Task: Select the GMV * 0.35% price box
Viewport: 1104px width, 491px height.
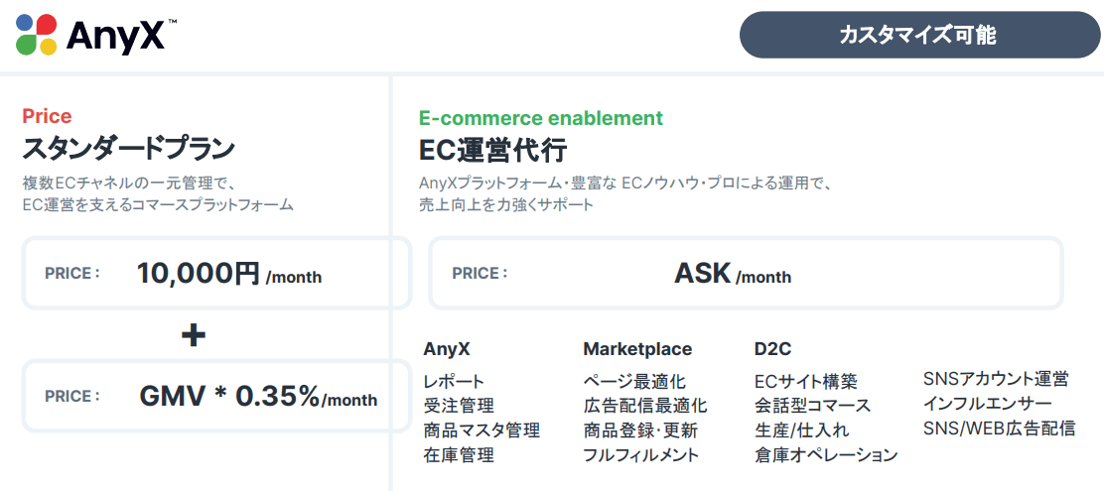Action: coord(216,397)
